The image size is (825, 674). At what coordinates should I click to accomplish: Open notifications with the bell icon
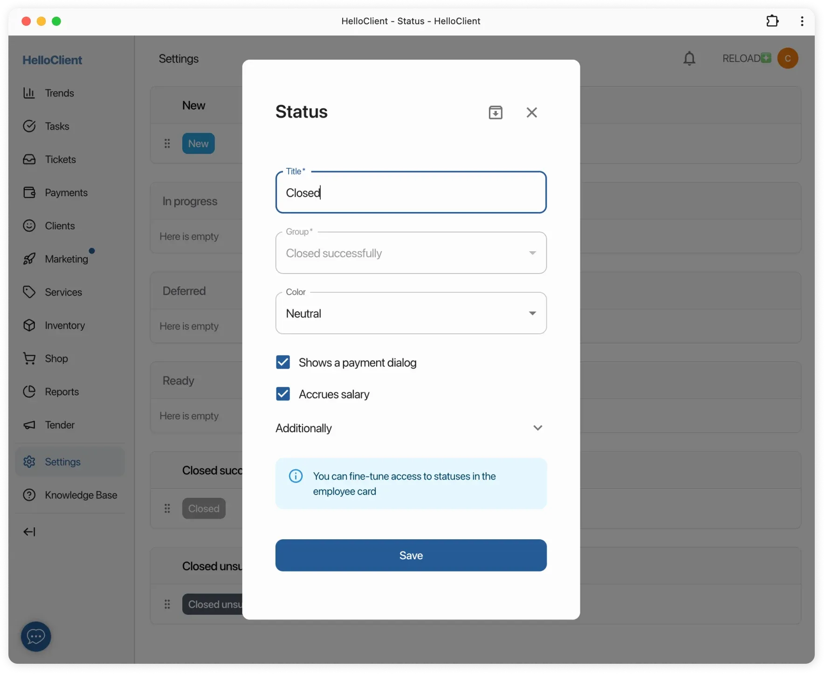689,58
